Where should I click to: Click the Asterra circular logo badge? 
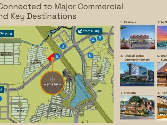52,83
